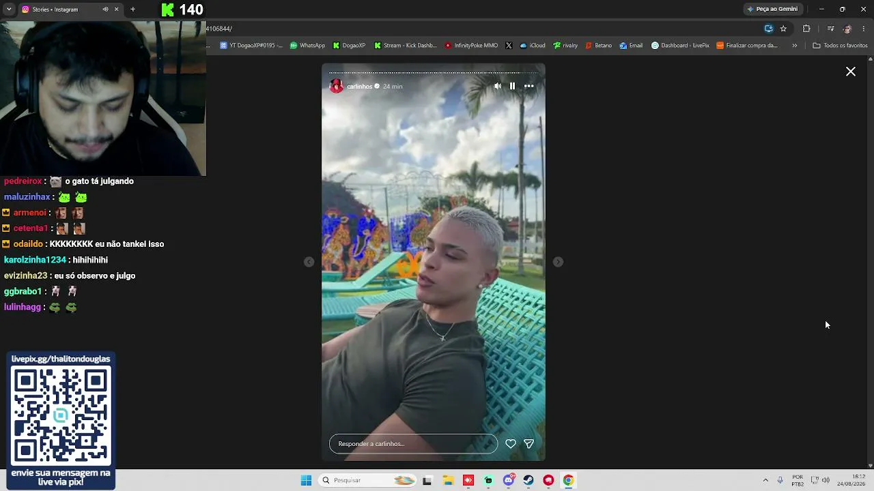Open the volume speaker tray icon
Viewport: 874px width, 491px height.
click(826, 480)
